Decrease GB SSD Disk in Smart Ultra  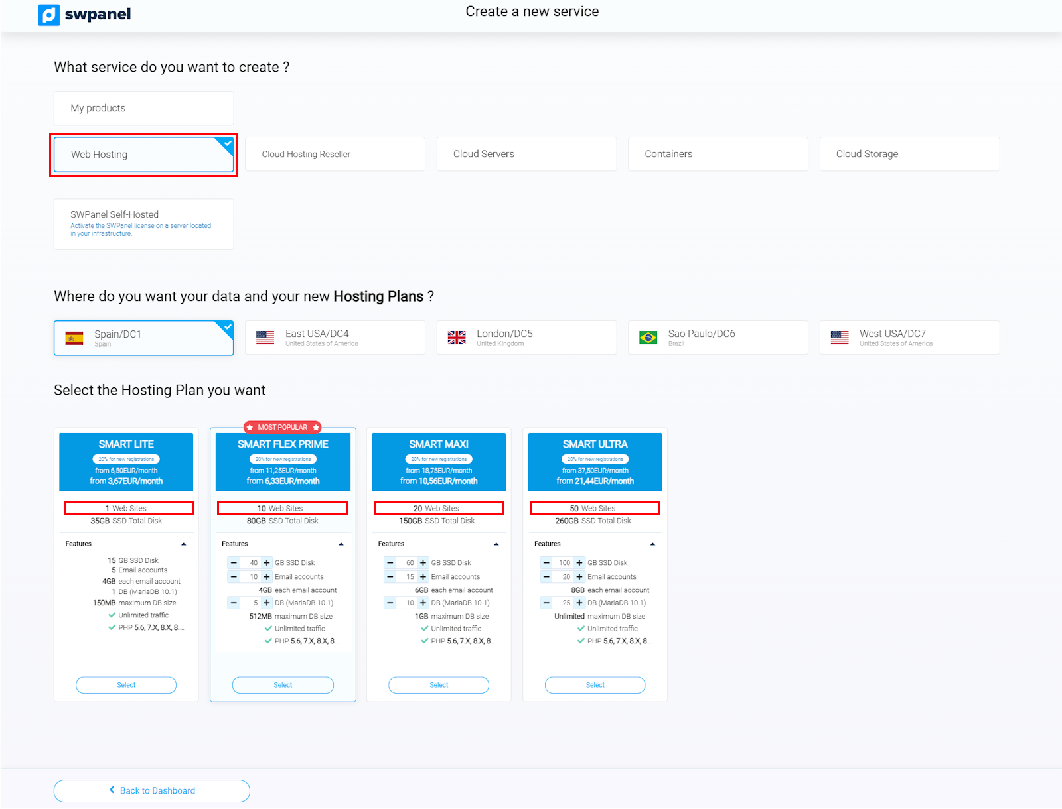(x=546, y=563)
